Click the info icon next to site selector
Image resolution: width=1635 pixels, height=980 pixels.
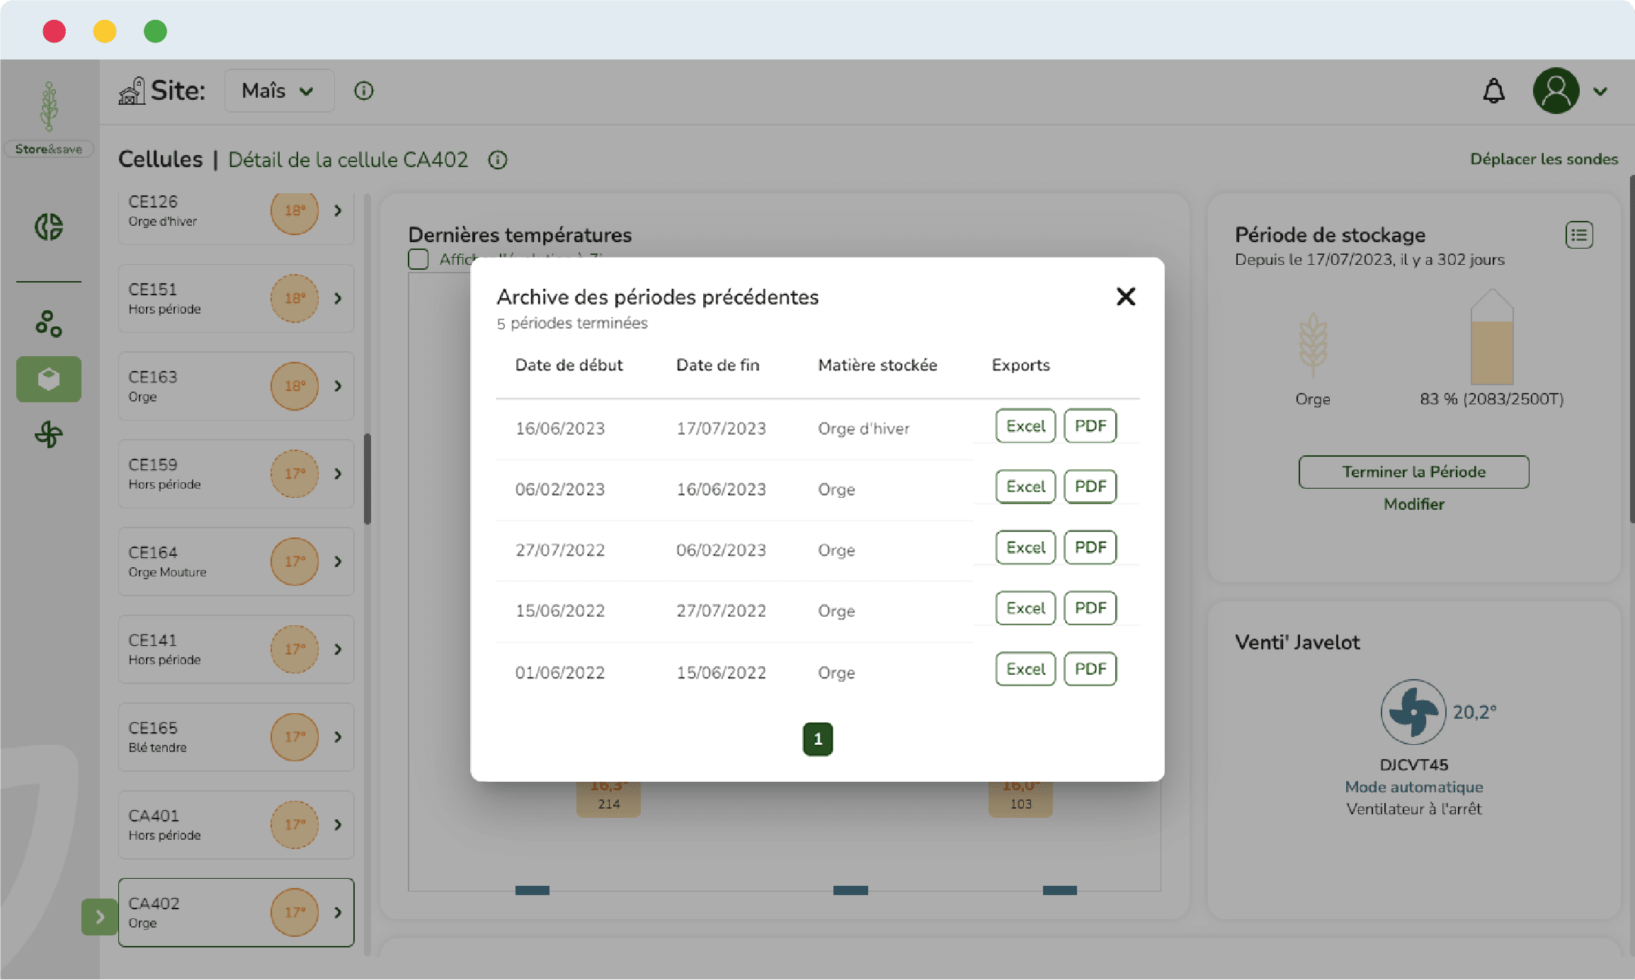(x=363, y=91)
